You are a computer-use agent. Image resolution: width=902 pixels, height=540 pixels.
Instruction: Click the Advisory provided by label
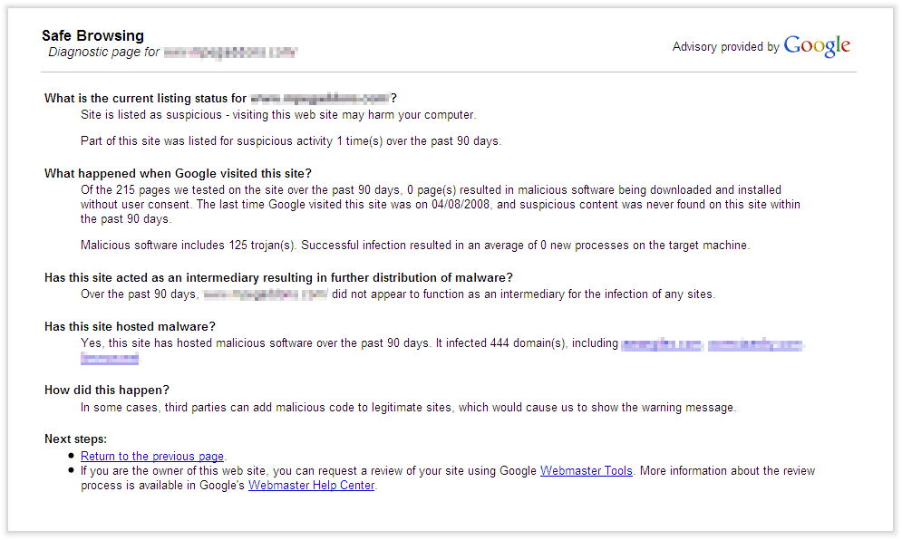(725, 46)
